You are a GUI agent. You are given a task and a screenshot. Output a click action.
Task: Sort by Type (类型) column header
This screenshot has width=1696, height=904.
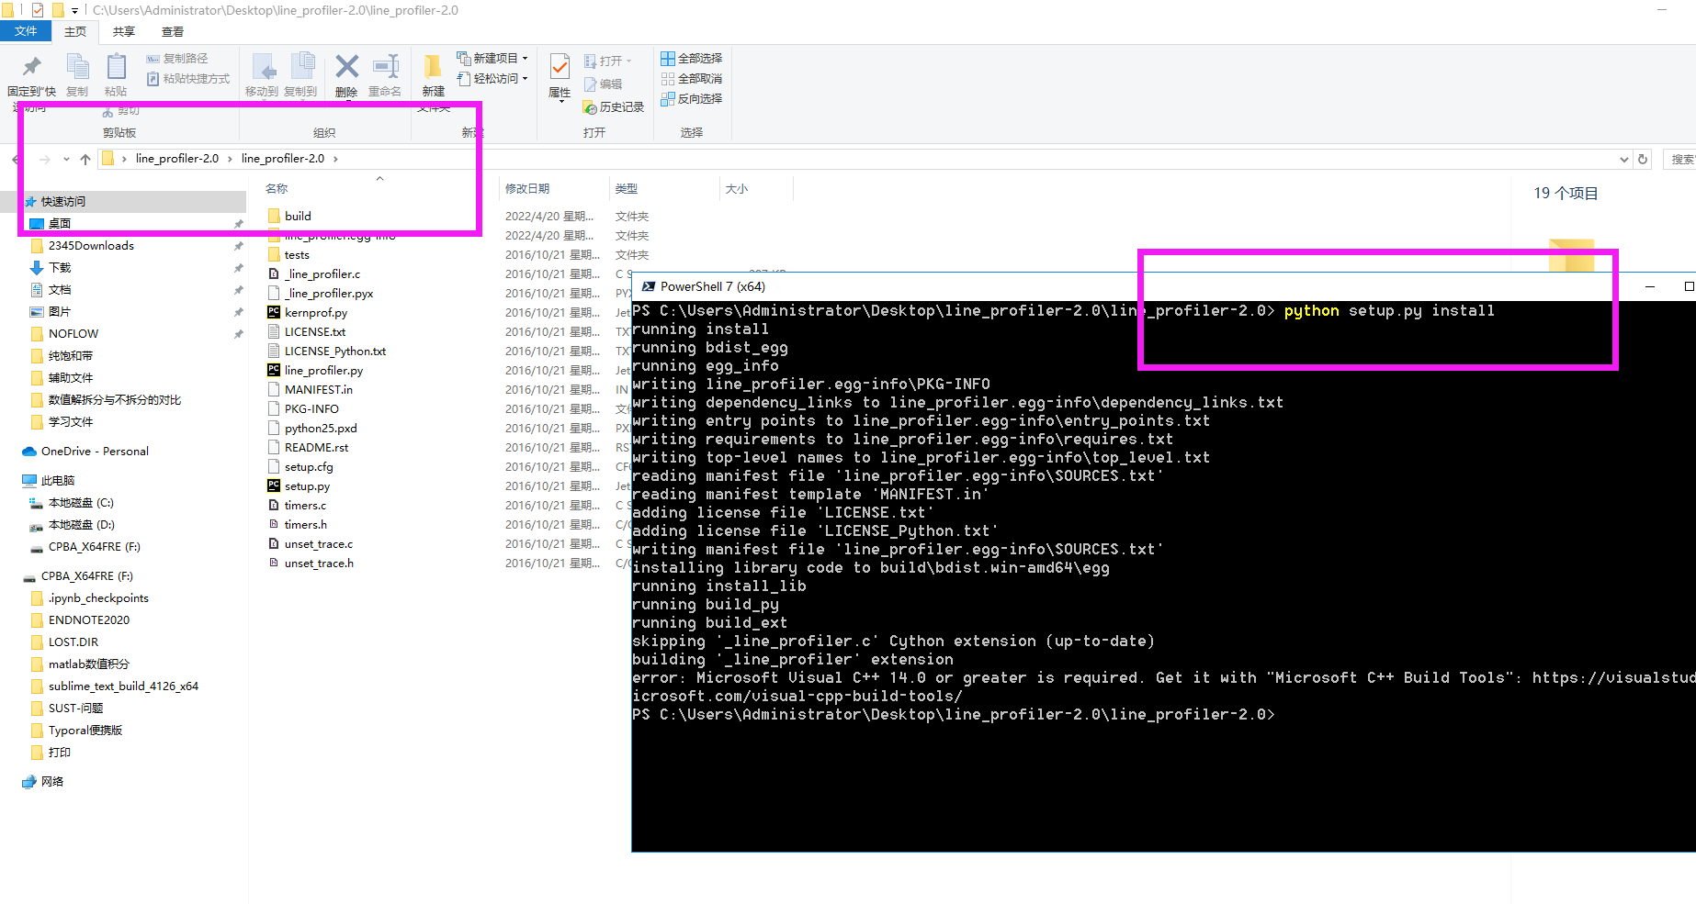coord(627,188)
